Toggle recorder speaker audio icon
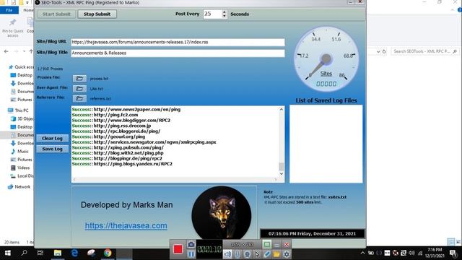Image resolution: width=462 pixels, height=260 pixels. pyautogui.click(x=227, y=253)
